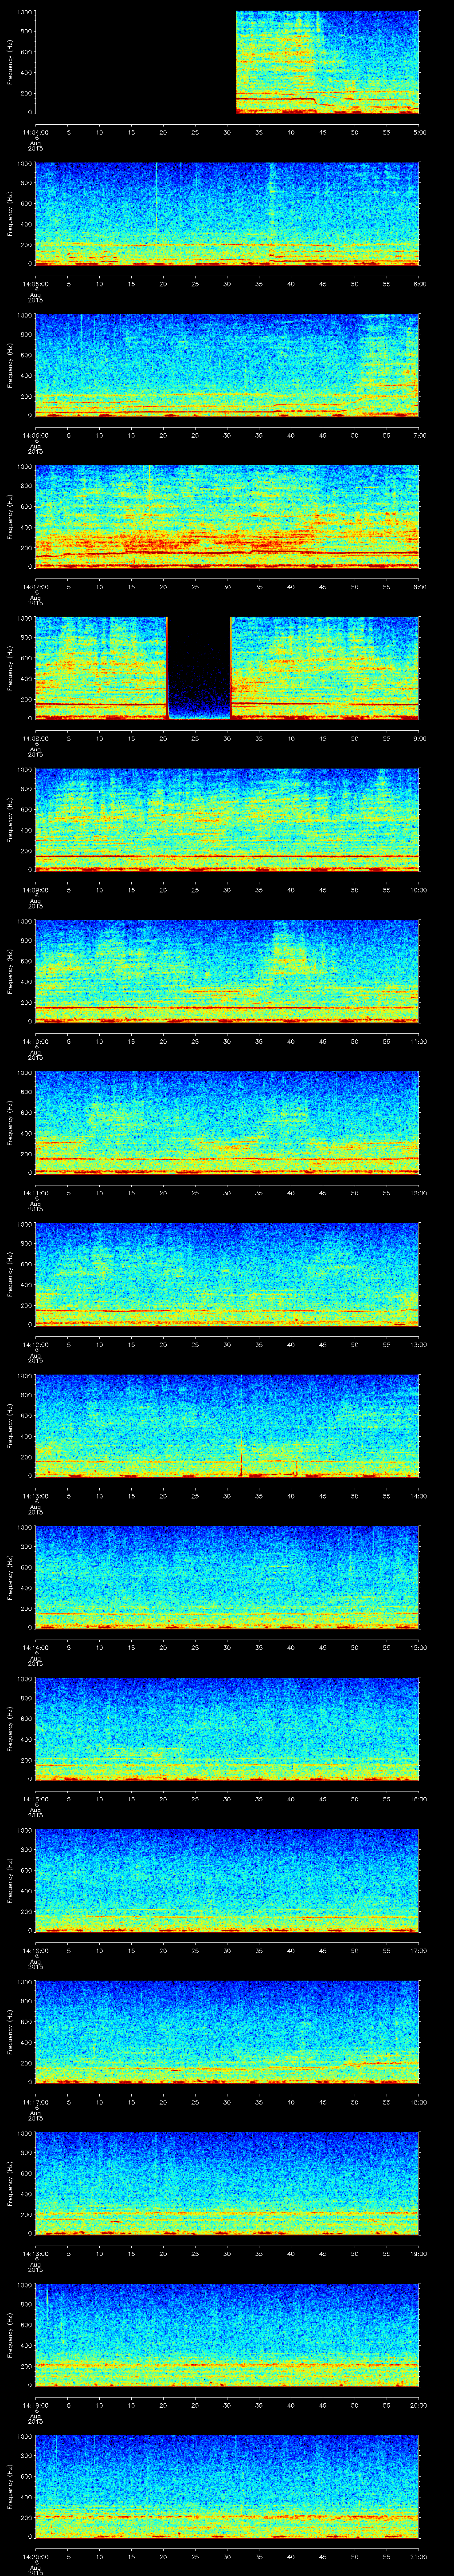Click the 14:15:00 start time label
The height and width of the screenshot is (2576, 454).
tap(35, 1799)
